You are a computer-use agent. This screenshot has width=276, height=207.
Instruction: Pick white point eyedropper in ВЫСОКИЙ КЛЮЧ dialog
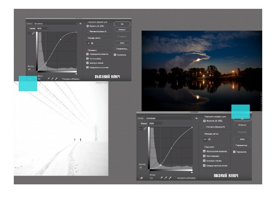click(56, 79)
